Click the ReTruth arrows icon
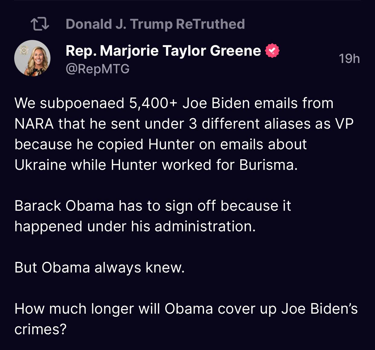This screenshot has width=375, height=350. 40,24
